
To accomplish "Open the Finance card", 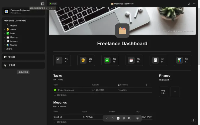I will point(182,60).
